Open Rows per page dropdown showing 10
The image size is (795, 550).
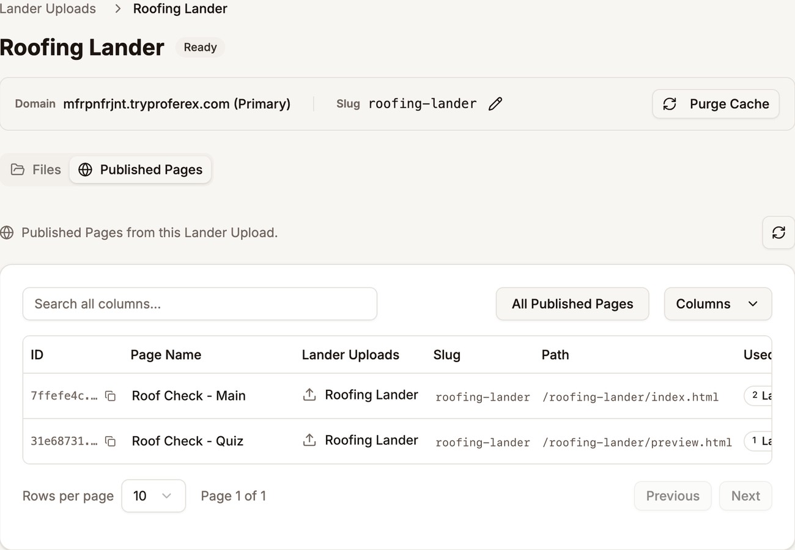tap(153, 496)
